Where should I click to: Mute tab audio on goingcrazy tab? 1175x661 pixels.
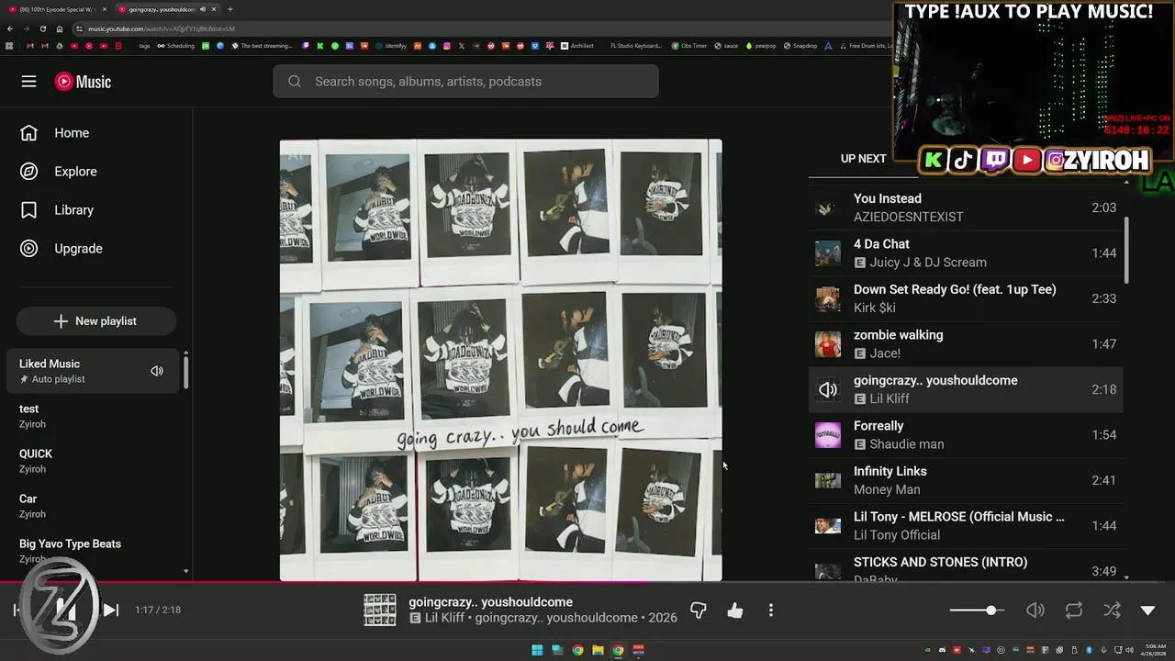[203, 9]
